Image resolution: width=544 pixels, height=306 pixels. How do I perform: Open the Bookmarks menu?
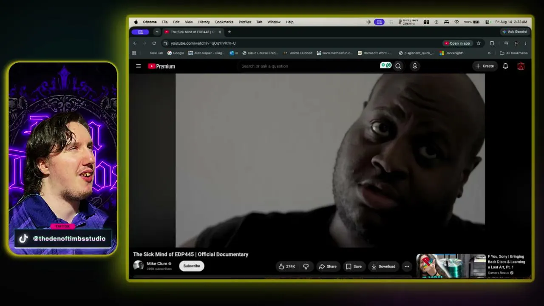(224, 22)
